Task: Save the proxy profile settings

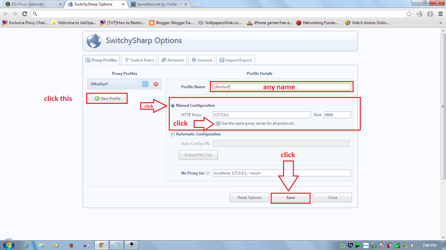Action: 290,197
